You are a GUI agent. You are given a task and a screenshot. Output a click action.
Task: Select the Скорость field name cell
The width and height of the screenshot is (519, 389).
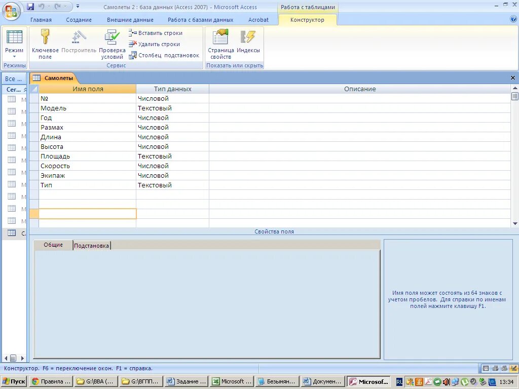click(x=87, y=166)
